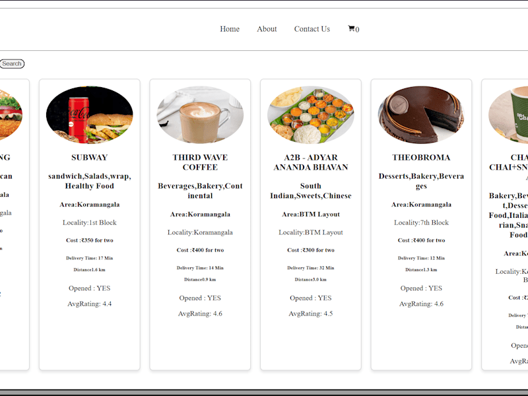528x396 pixels.
Task: Click Distance3.0 km text
Action: [x=311, y=279]
